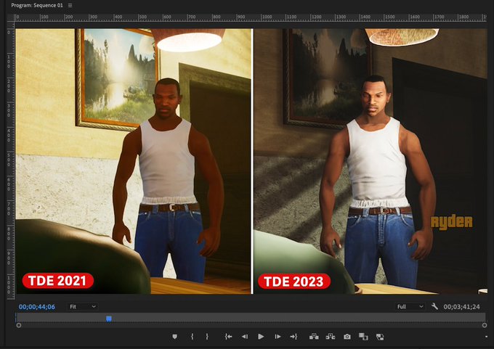Select the Program: Sequence 01 tab
The width and height of the screenshot is (494, 349).
[37, 5]
